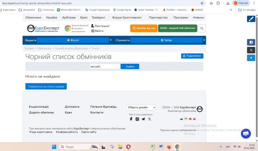
Task: Open the live chat bubble widget
Action: click(246, 134)
